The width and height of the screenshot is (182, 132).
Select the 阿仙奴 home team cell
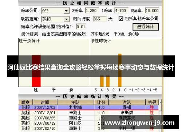point(75,123)
